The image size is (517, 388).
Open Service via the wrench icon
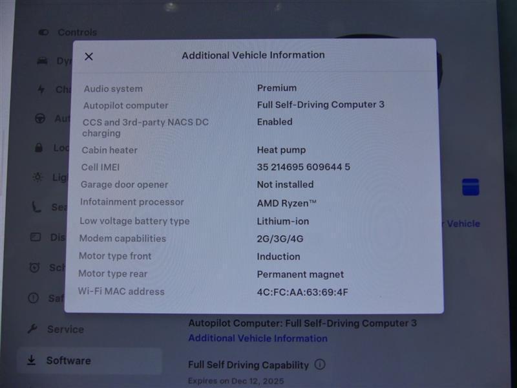34,329
